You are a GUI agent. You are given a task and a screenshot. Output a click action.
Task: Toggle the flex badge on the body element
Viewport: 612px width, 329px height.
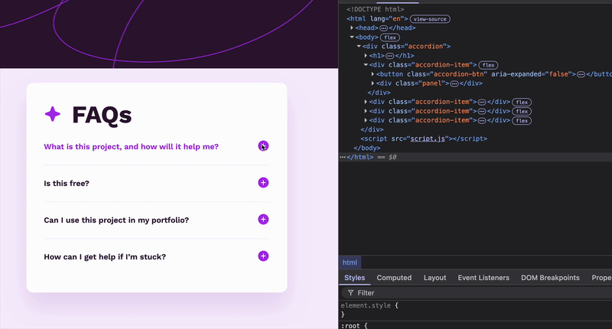(390, 37)
